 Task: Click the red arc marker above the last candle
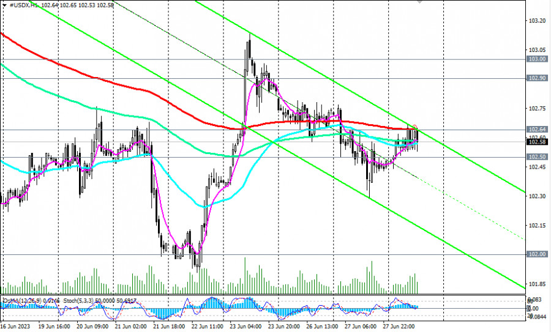click(x=414, y=127)
